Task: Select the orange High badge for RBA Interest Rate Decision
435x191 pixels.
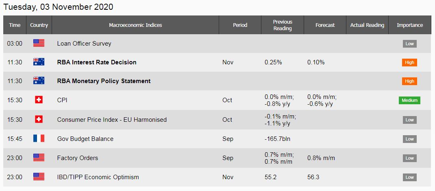Action: coord(409,62)
